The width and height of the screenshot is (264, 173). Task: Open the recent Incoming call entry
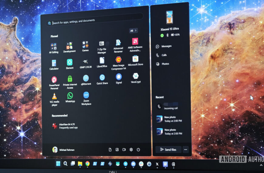(168, 106)
